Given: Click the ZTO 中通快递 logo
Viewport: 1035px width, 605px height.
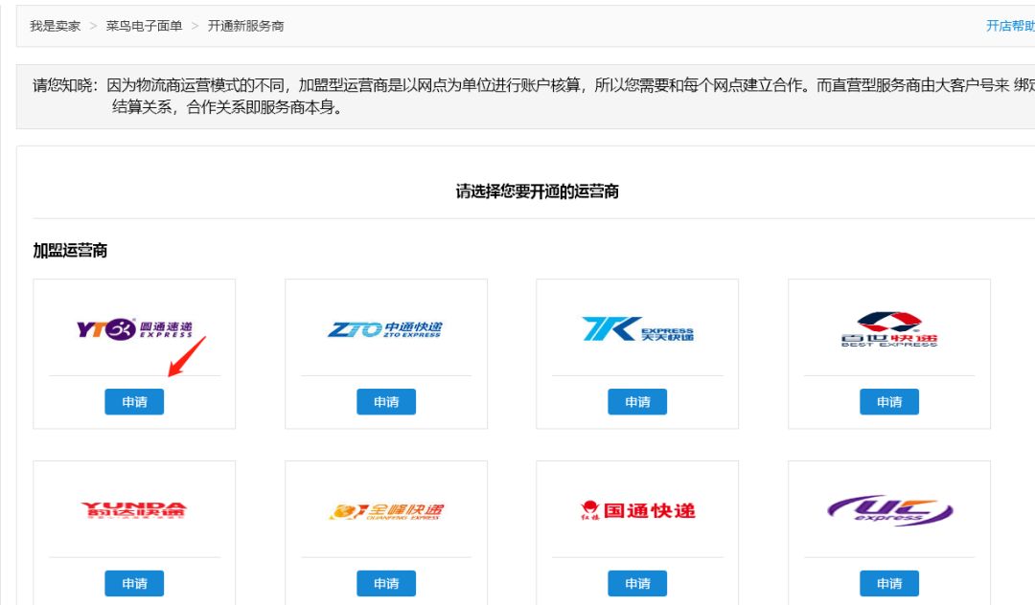Looking at the screenshot, I should pyautogui.click(x=385, y=329).
